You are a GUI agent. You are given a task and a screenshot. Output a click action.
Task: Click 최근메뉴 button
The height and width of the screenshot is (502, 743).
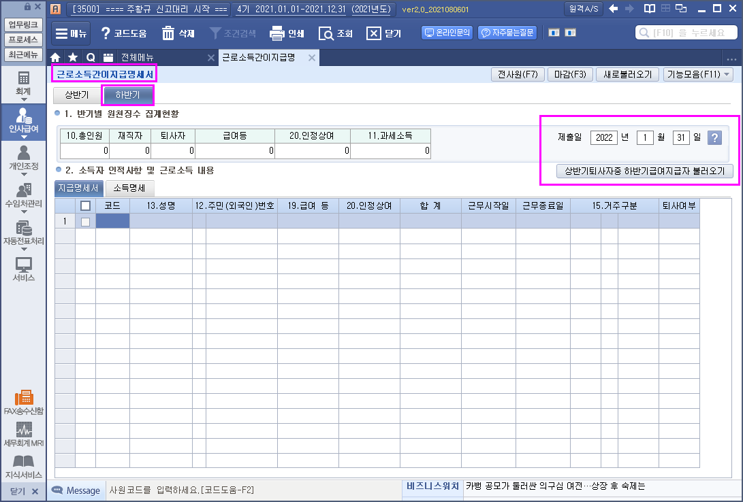point(23,55)
